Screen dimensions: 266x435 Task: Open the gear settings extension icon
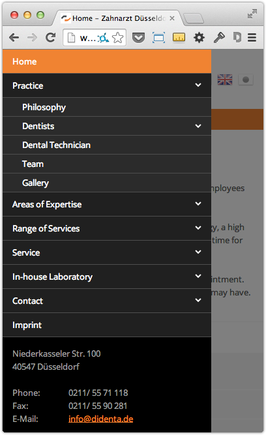click(199, 37)
